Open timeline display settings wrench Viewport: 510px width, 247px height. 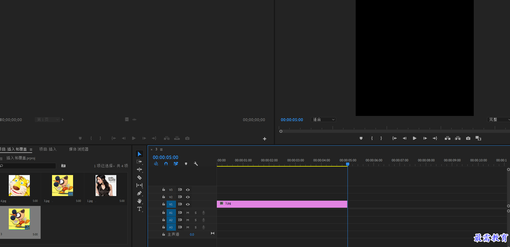point(196,164)
